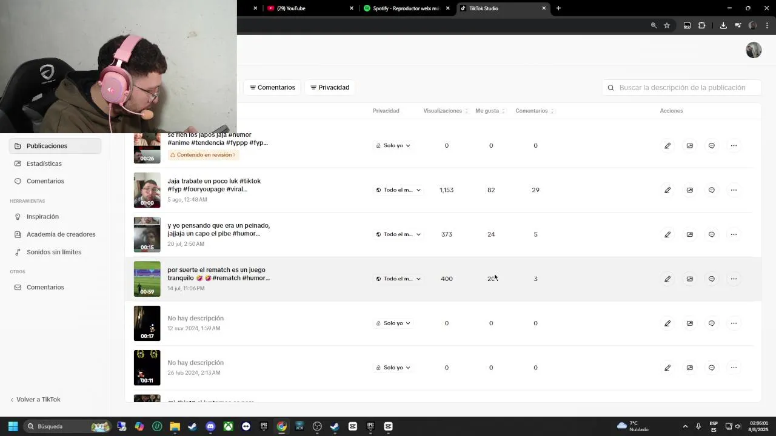Go to Estadísticas in the sidebar
Screen dimensions: 776x436
tap(55, 163)
